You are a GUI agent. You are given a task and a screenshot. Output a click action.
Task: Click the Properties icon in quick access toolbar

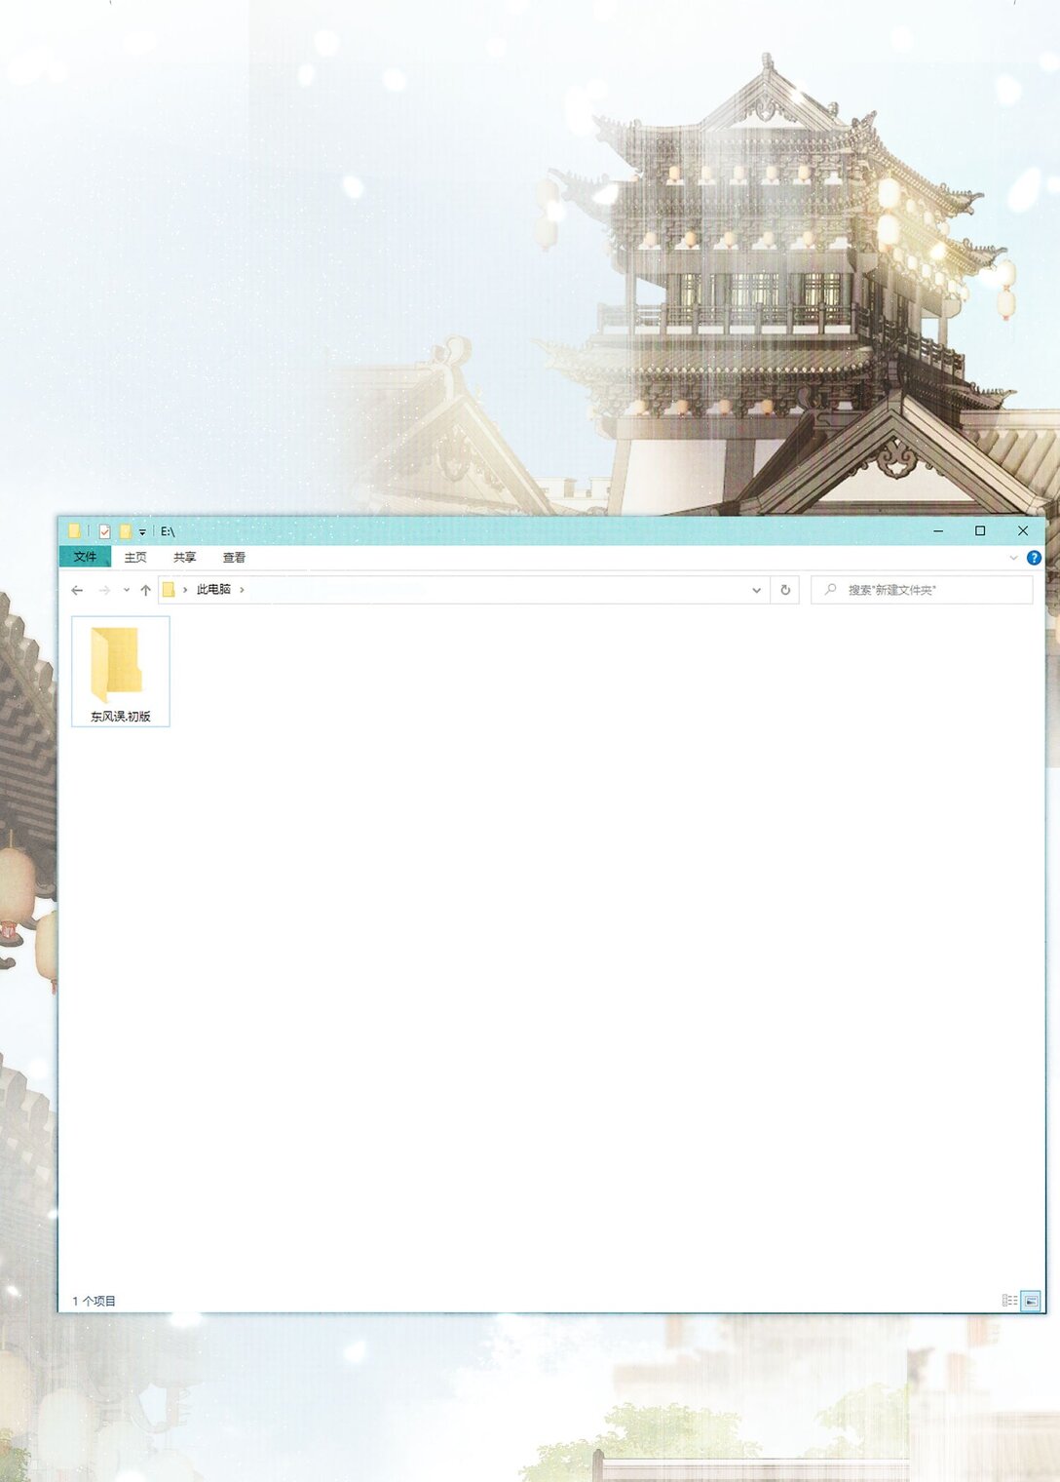pyautogui.click(x=104, y=531)
